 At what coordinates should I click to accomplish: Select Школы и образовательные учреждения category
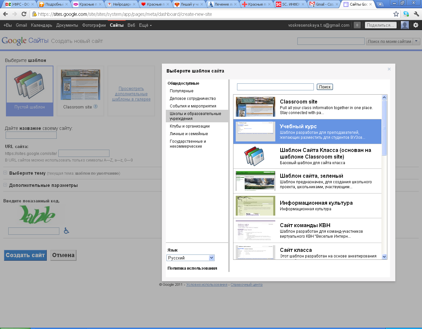pyautogui.click(x=197, y=116)
